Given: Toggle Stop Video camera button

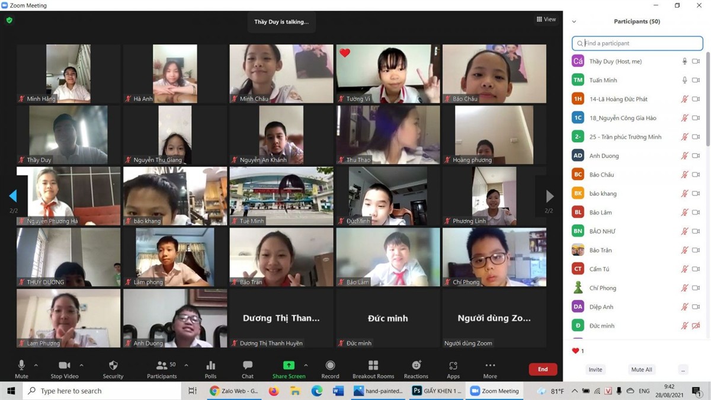Looking at the screenshot, I should coord(65,366).
